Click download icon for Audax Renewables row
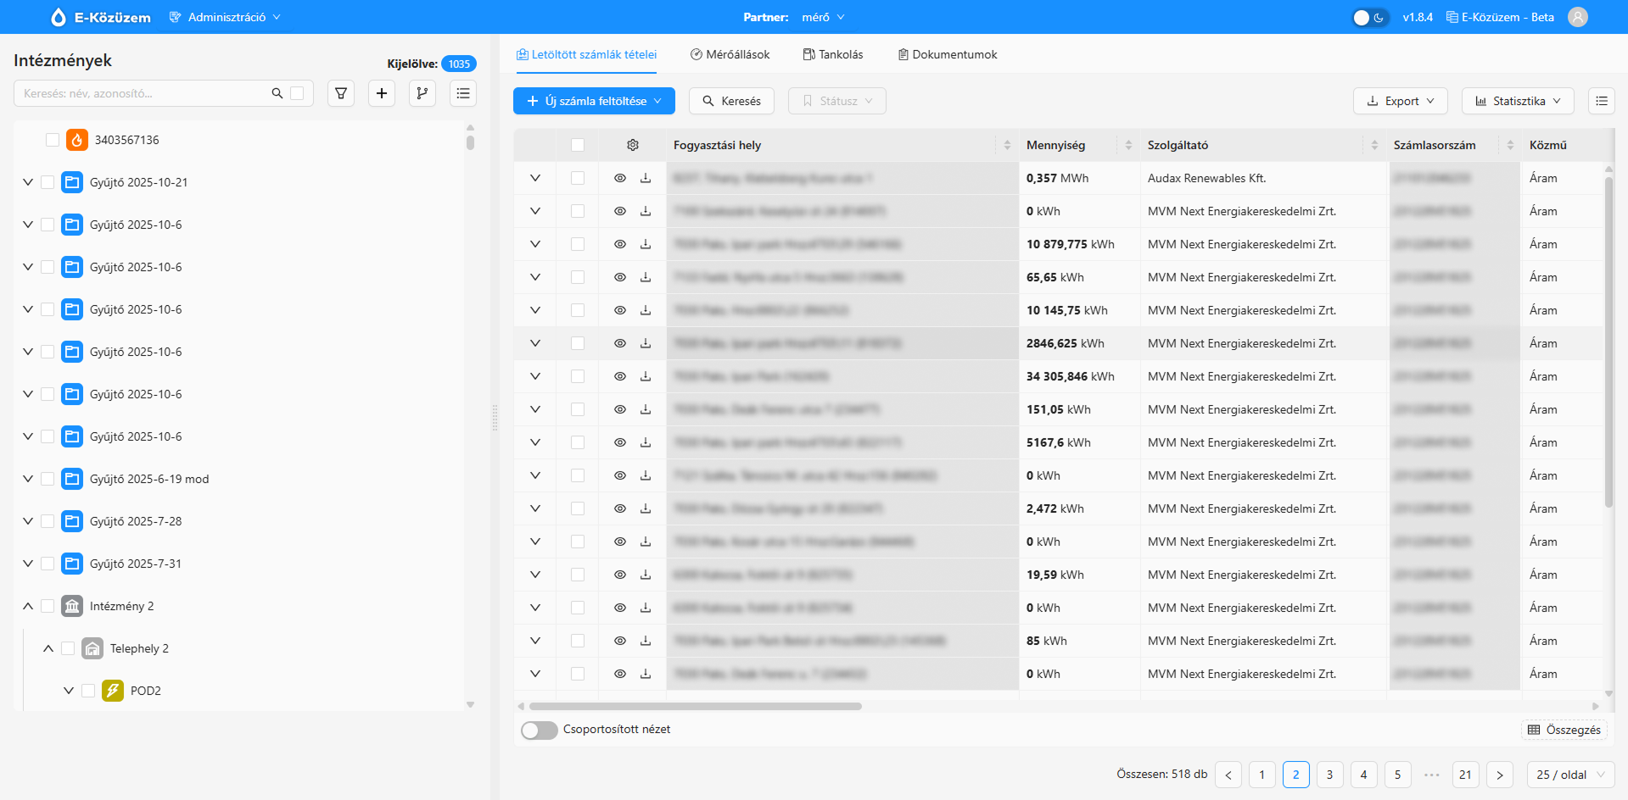 pyautogui.click(x=646, y=178)
